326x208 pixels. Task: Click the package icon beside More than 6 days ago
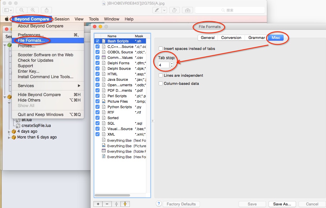tap(14, 137)
